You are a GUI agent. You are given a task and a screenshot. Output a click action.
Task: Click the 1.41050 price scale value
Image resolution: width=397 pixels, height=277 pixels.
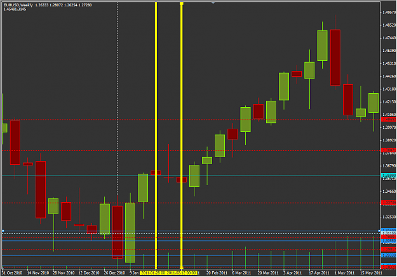(389, 115)
